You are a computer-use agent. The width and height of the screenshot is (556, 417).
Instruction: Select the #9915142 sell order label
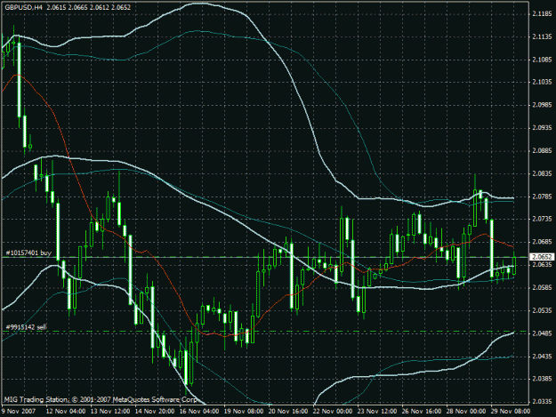point(27,327)
